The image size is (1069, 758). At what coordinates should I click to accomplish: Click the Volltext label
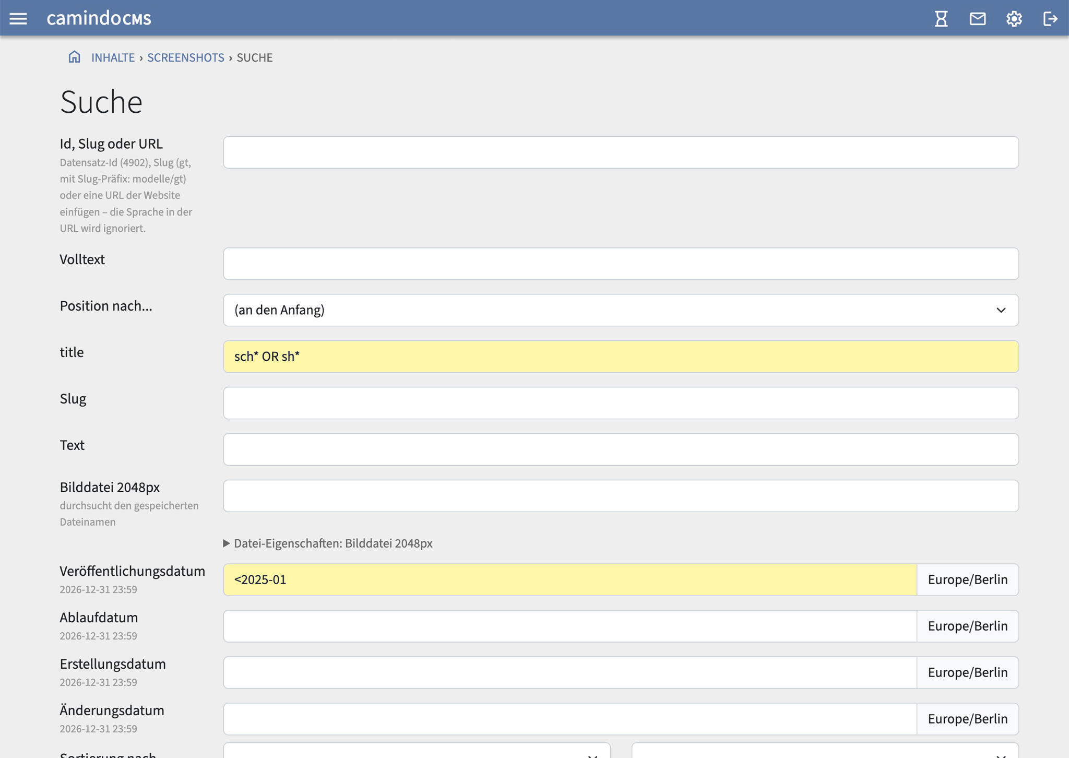(82, 259)
